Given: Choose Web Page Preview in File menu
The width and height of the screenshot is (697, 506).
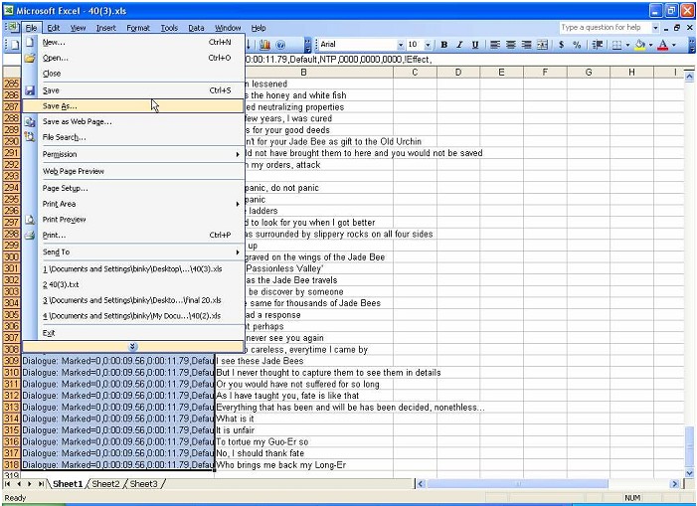Looking at the screenshot, I should [132, 171].
